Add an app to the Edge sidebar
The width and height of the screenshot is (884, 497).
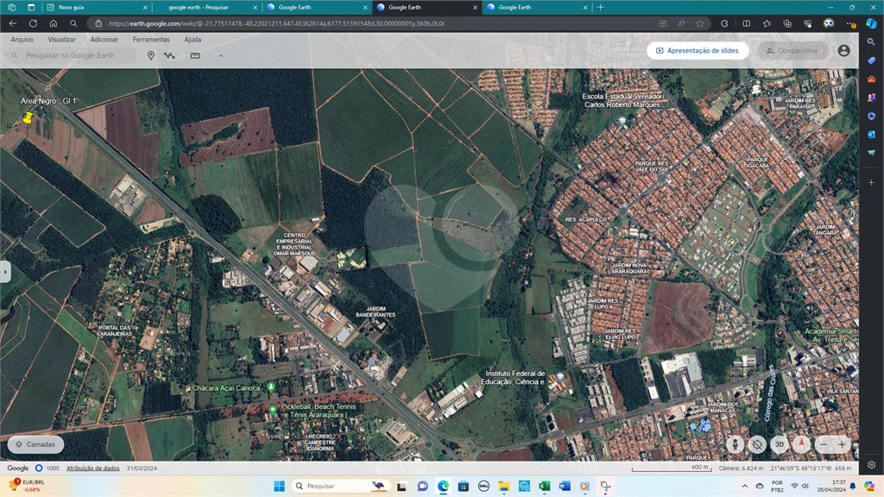(872, 183)
